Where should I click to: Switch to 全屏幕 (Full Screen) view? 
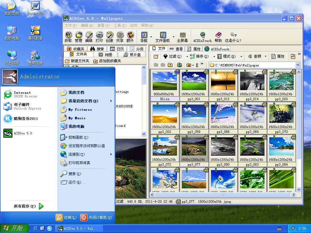[182, 36]
